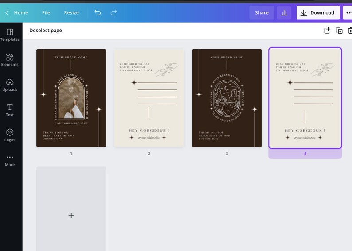Open the Resize menu
Screen dimensions: 352x251
click(x=71, y=12)
